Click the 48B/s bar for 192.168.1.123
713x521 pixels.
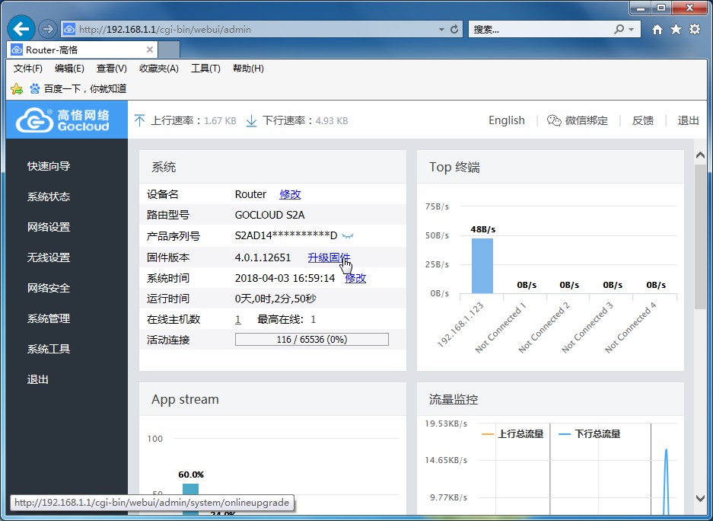point(482,266)
